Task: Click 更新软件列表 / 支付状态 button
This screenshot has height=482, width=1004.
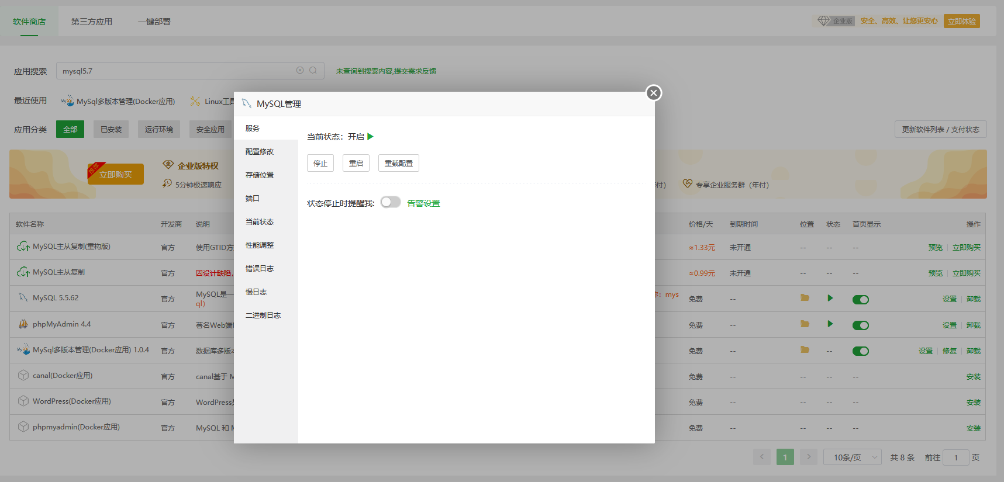Action: coord(940,129)
